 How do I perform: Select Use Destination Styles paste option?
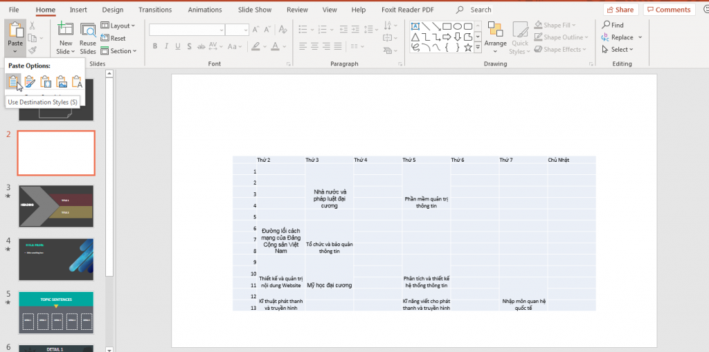point(14,82)
